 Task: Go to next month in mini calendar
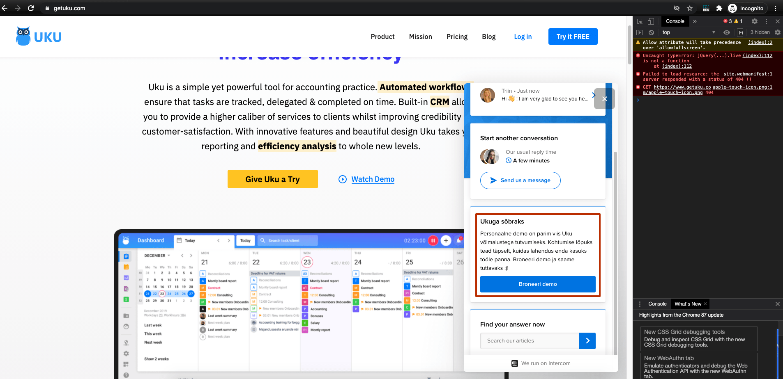[191, 256]
